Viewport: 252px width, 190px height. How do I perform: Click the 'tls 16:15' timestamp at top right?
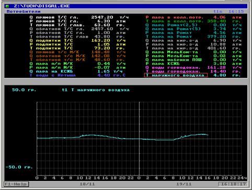click(x=228, y=11)
